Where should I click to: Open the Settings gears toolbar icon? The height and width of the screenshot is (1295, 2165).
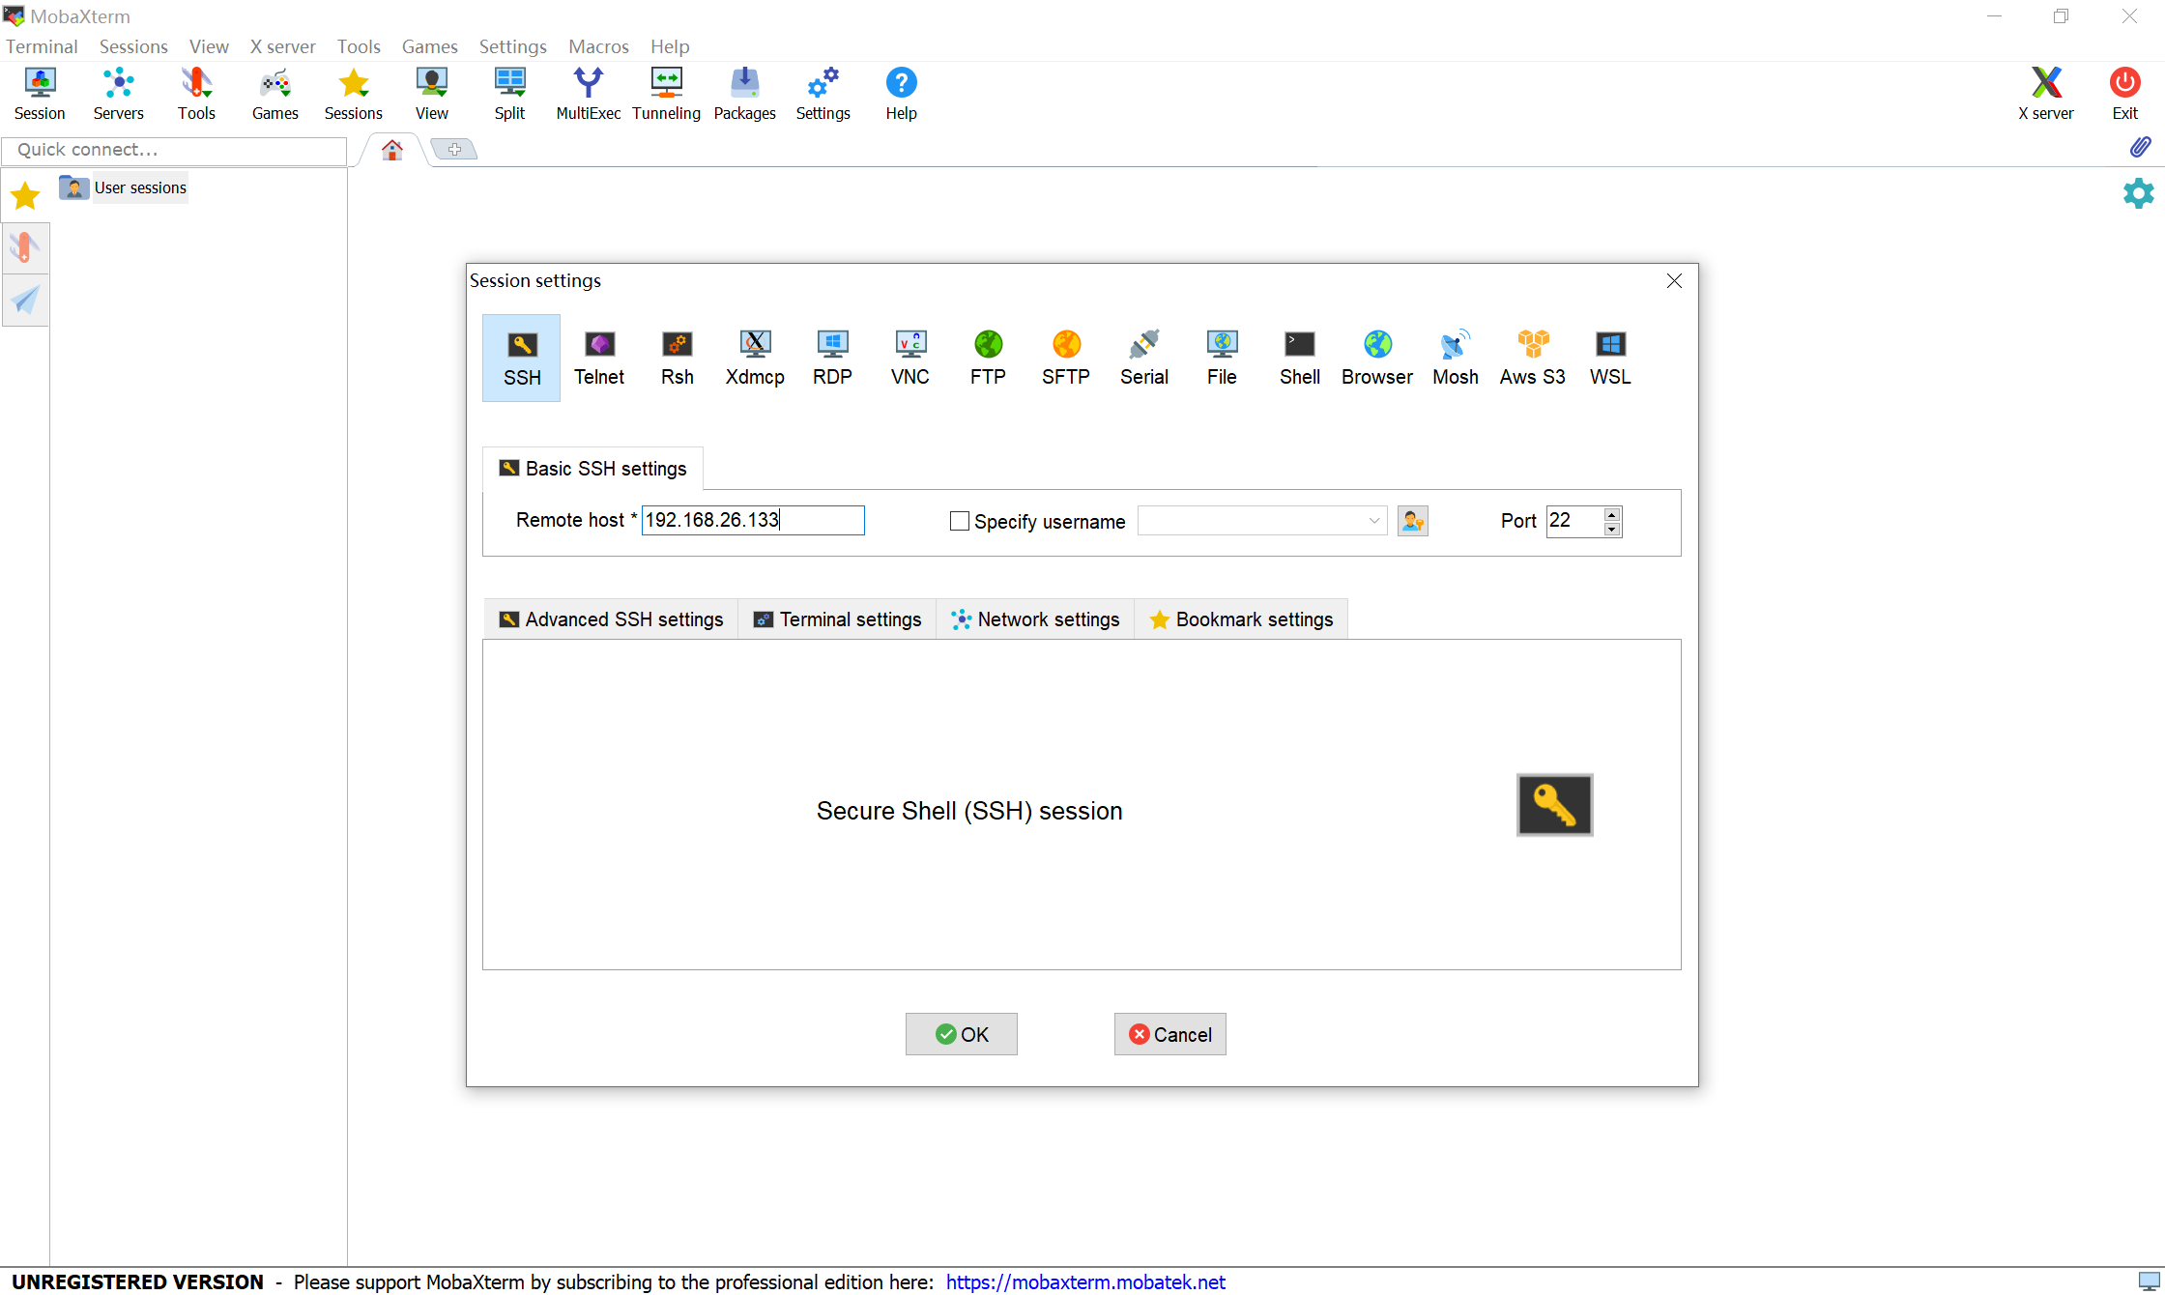click(x=823, y=94)
